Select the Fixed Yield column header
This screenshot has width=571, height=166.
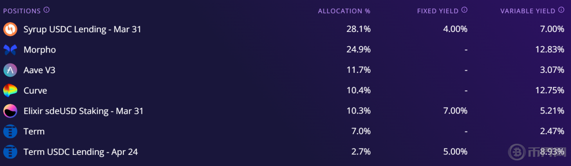pyautogui.click(x=438, y=11)
